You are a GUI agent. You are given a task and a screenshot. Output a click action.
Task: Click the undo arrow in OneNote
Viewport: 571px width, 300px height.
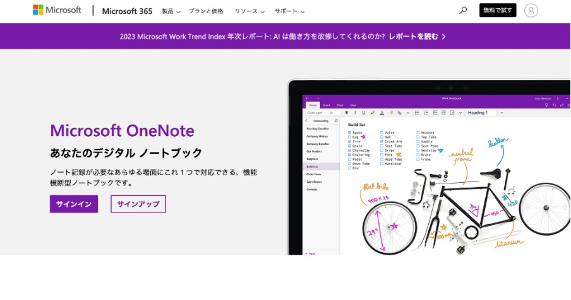click(554, 105)
